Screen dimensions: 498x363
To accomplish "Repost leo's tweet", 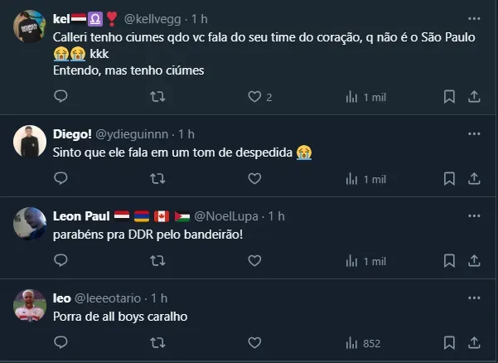I will [157, 342].
